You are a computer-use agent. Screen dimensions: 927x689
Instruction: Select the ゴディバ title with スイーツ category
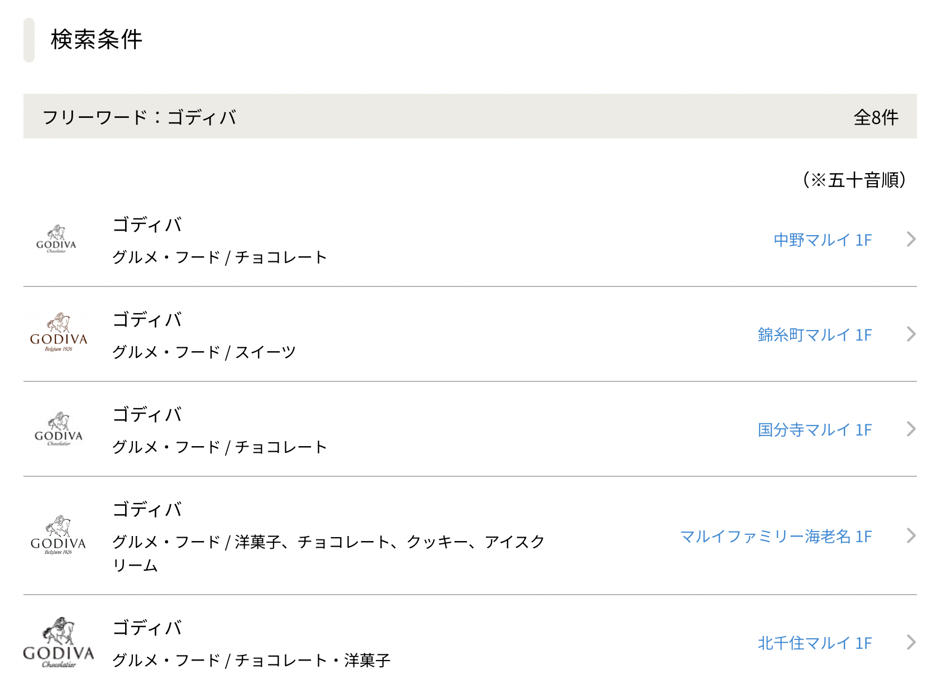147,319
